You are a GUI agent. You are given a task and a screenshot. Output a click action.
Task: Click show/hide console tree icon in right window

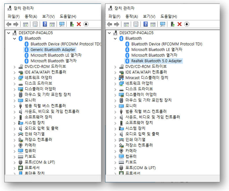point(126,24)
